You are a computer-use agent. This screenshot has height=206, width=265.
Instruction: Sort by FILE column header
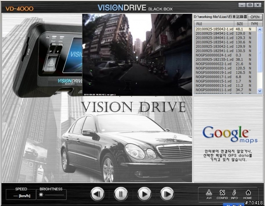(x=214, y=24)
